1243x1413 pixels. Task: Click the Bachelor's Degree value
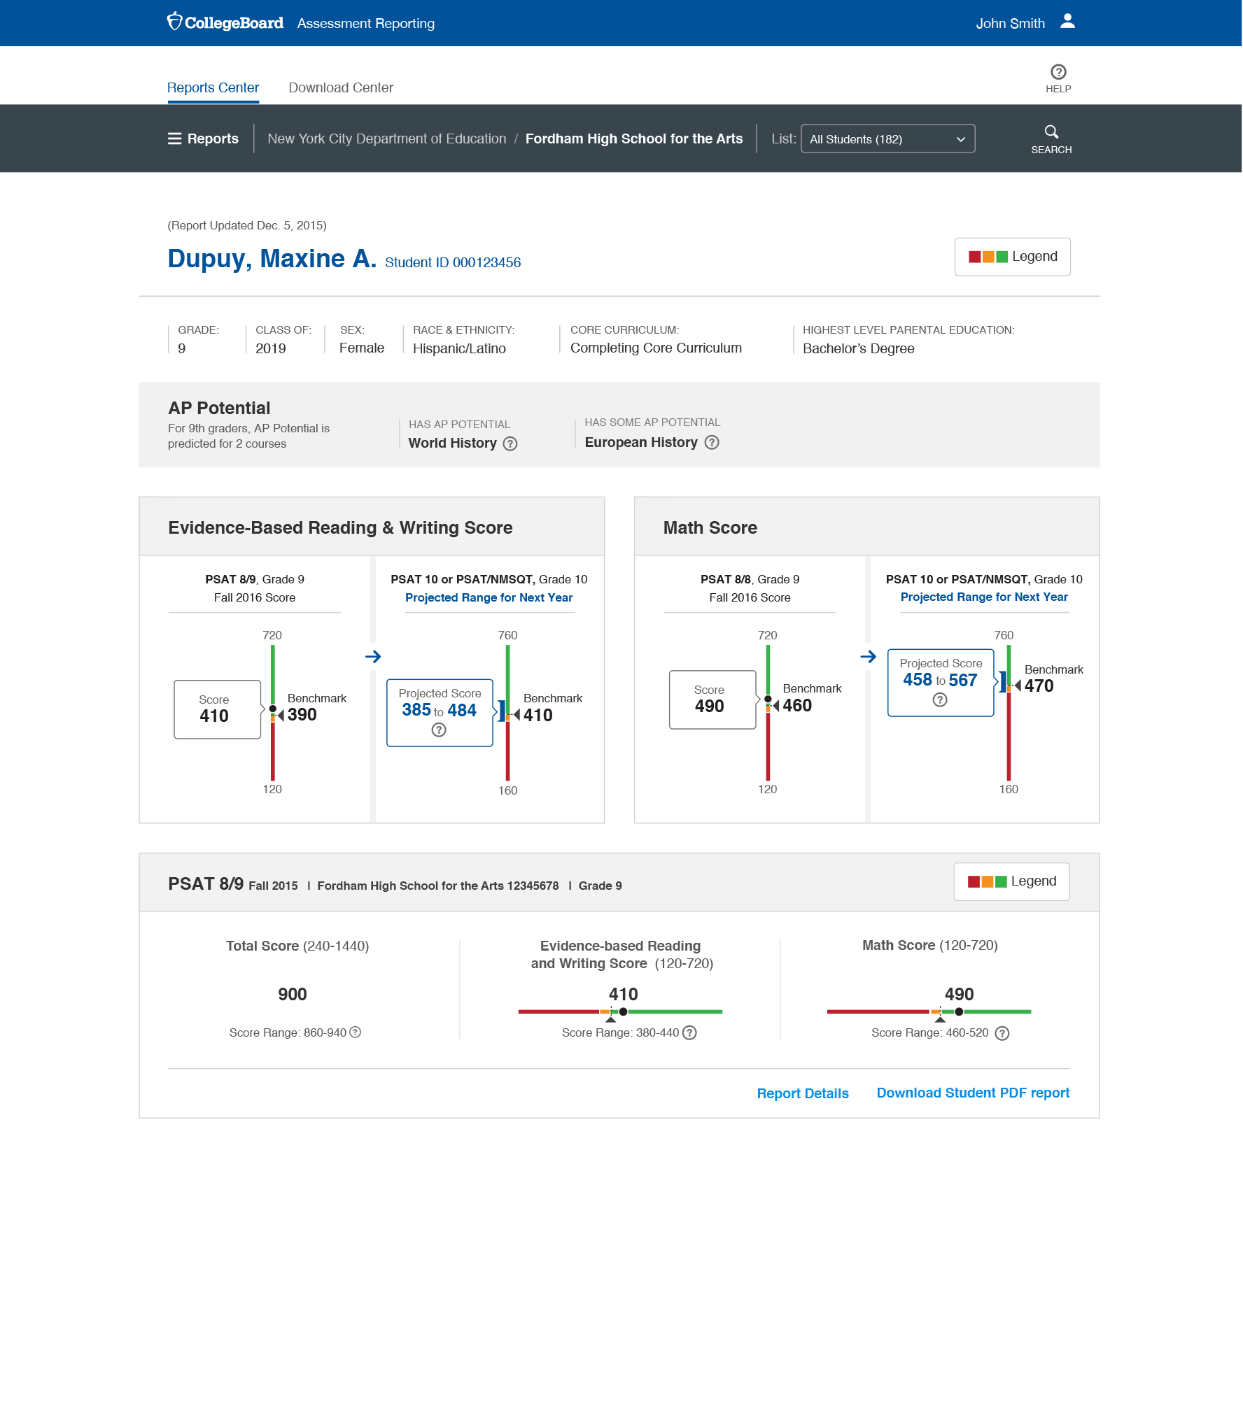[x=858, y=348]
